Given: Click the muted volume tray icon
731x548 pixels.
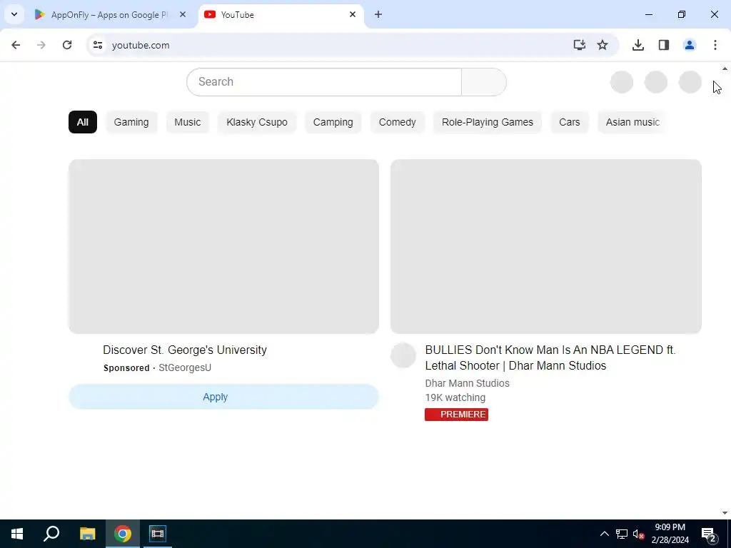Looking at the screenshot, I should 638,534.
